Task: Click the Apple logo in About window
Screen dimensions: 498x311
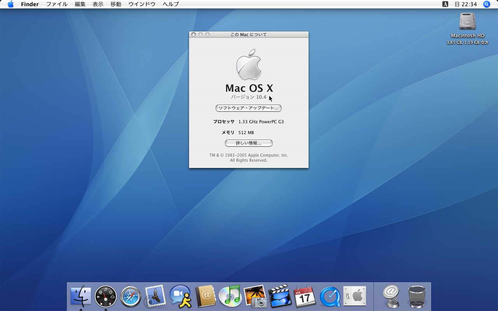Action: 249,65
